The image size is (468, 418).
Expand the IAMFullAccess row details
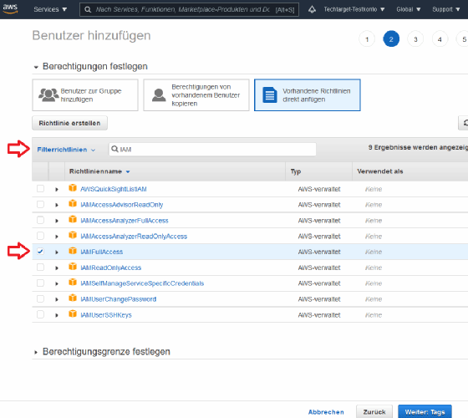pos(57,252)
